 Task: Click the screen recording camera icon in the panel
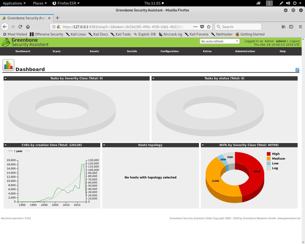click(259, 3)
